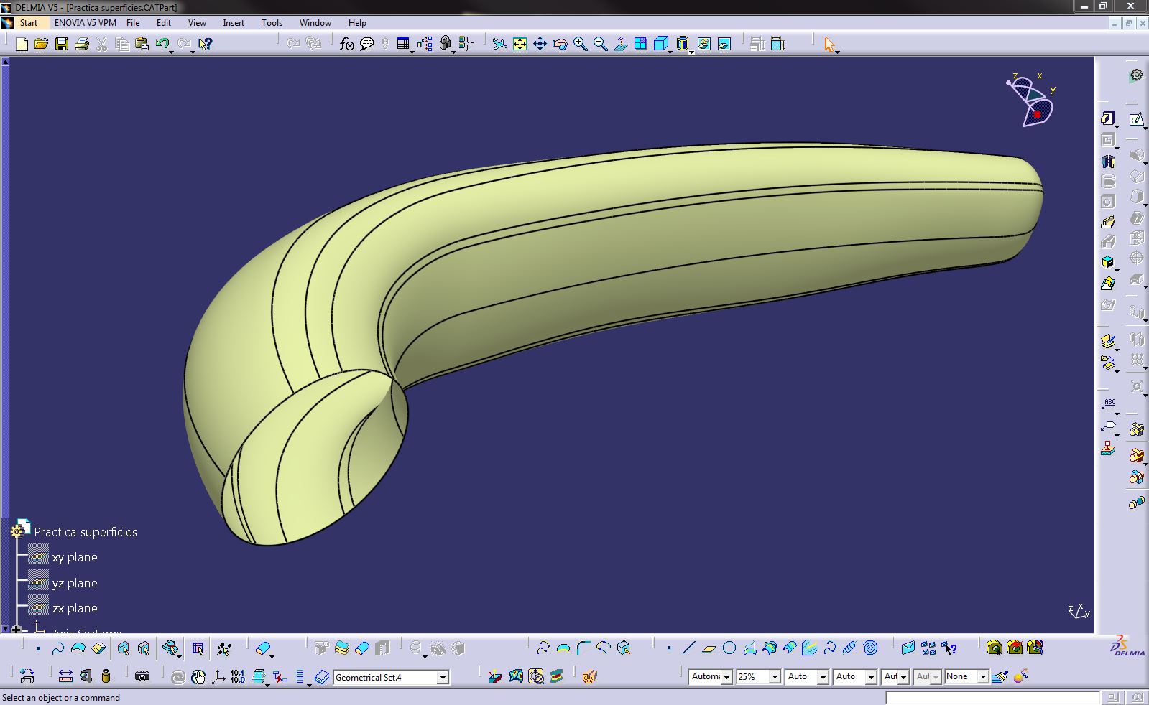Click the Axis System icon

point(218,676)
